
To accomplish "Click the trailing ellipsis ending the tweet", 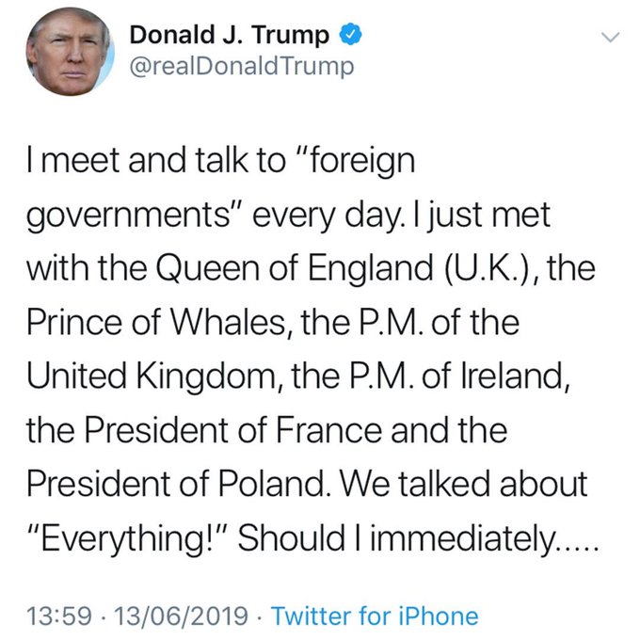I will click(574, 541).
